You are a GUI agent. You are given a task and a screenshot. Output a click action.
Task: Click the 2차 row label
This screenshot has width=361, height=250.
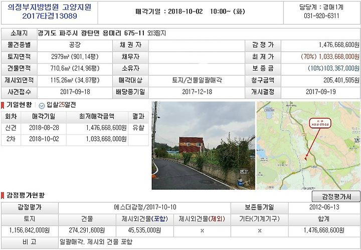pyautogui.click(x=11, y=139)
